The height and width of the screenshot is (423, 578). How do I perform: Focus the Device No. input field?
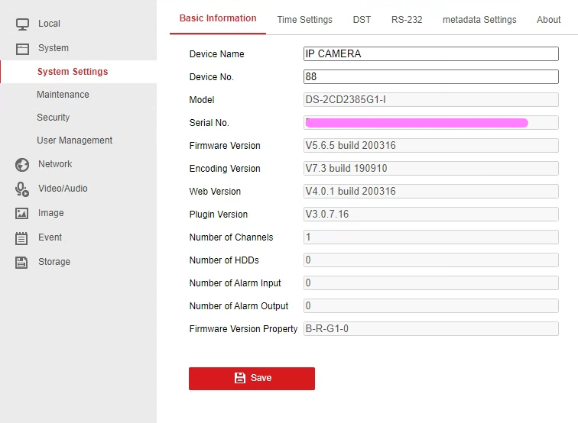tap(430, 77)
